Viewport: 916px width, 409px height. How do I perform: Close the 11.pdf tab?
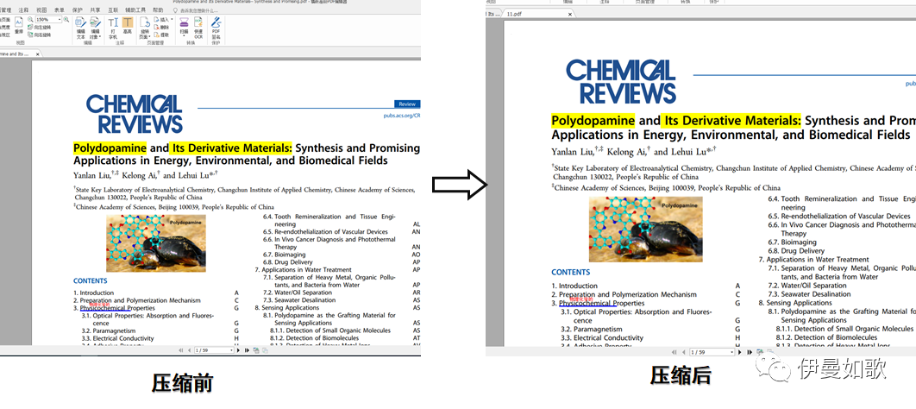tap(569, 14)
